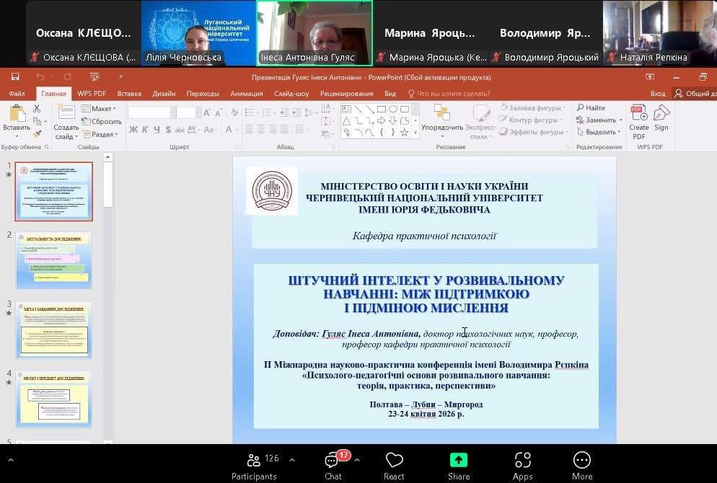
Task: Click the Вставить paste icon
Action: pyautogui.click(x=17, y=114)
